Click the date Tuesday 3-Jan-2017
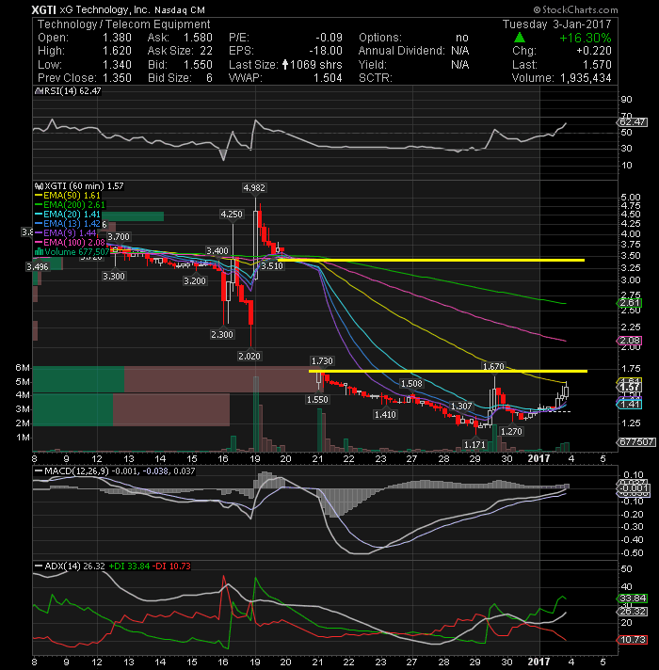659x670 pixels. click(557, 24)
